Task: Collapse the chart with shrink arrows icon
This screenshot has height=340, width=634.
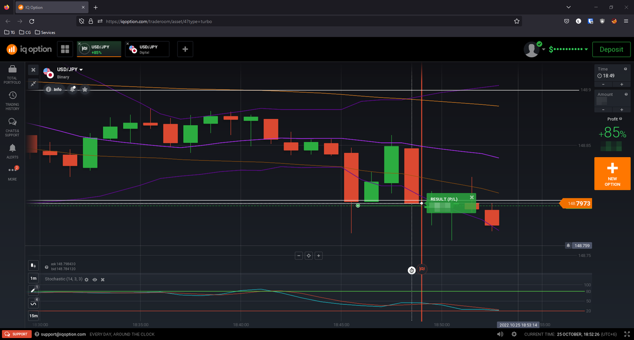Action: [x=33, y=84]
